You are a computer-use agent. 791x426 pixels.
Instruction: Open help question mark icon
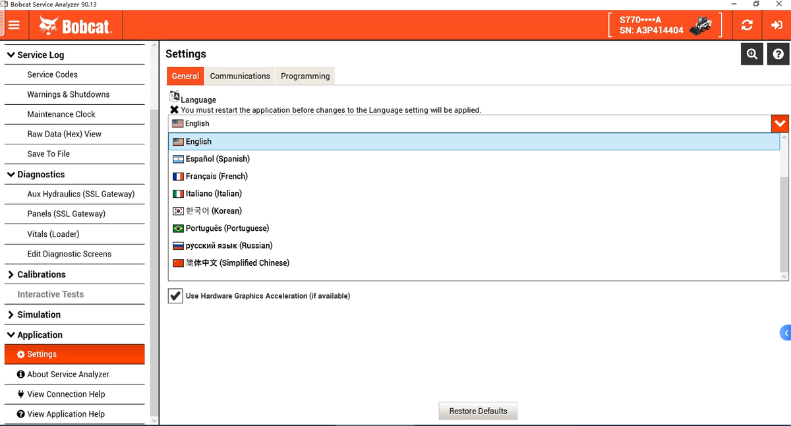[778, 54]
